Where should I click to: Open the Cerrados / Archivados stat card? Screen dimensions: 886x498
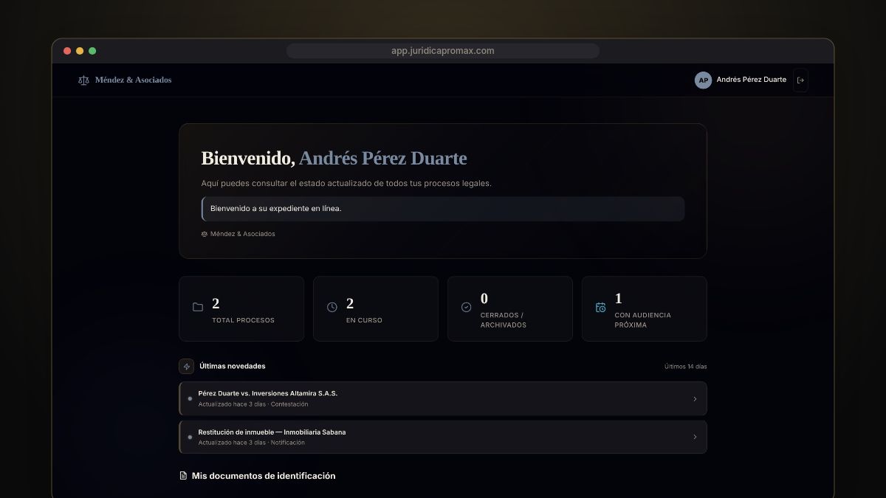pyautogui.click(x=510, y=308)
